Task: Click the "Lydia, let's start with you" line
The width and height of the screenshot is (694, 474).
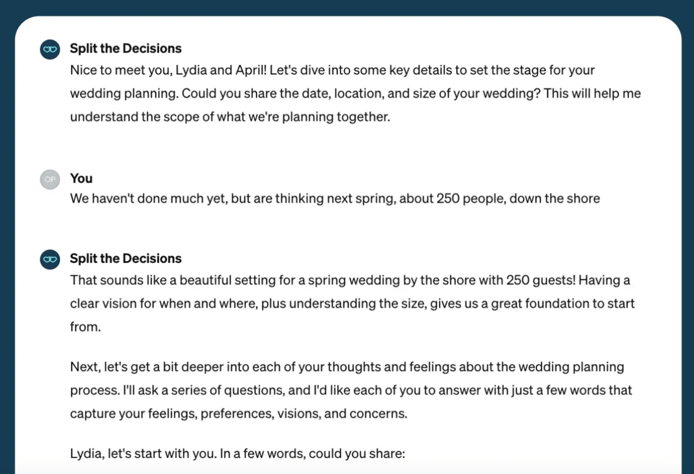Action: tap(238, 453)
